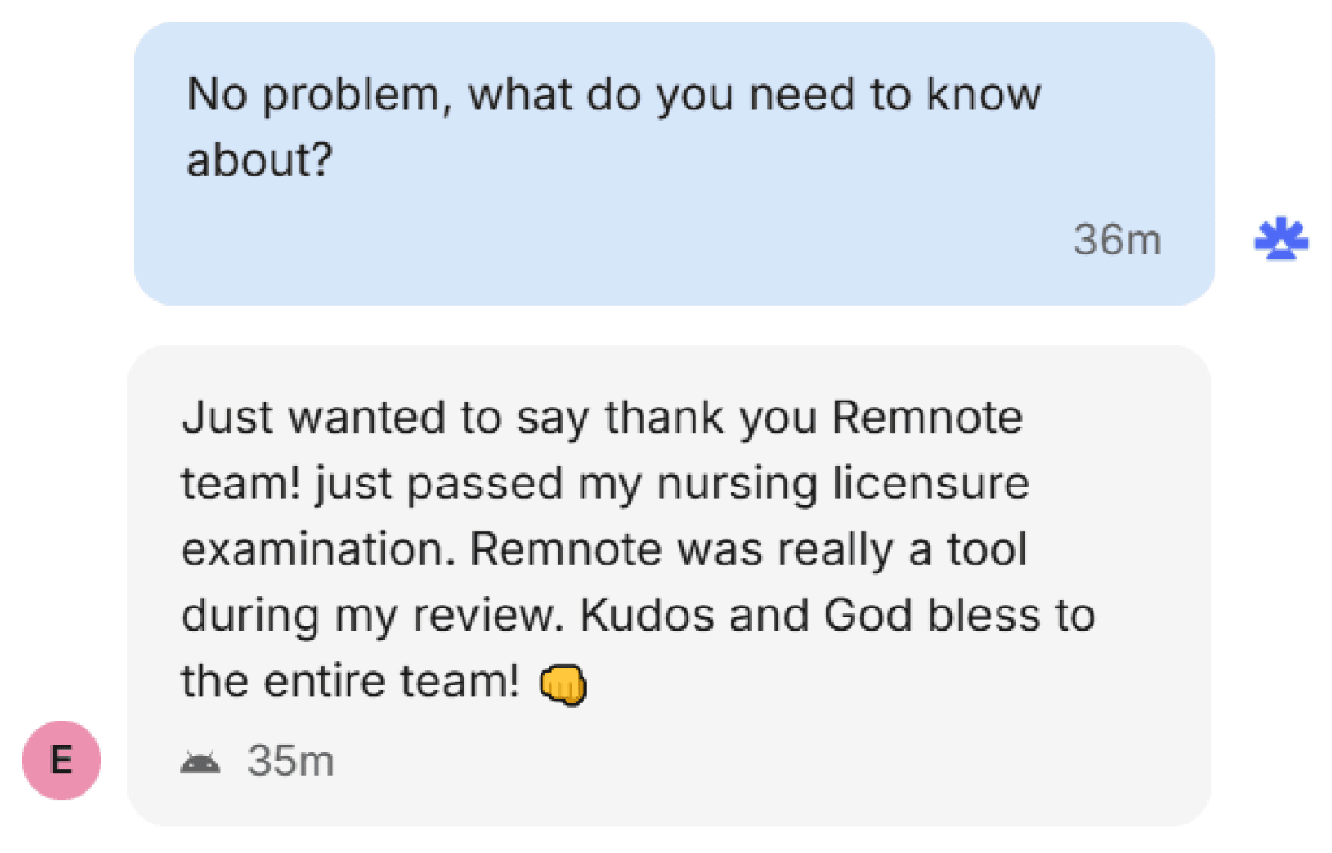This screenshot has width=1332, height=853.
Task: Click the oncoming fist emoji
Action: point(563,685)
